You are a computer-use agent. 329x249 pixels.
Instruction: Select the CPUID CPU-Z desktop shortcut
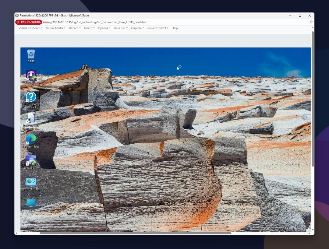pos(31,76)
